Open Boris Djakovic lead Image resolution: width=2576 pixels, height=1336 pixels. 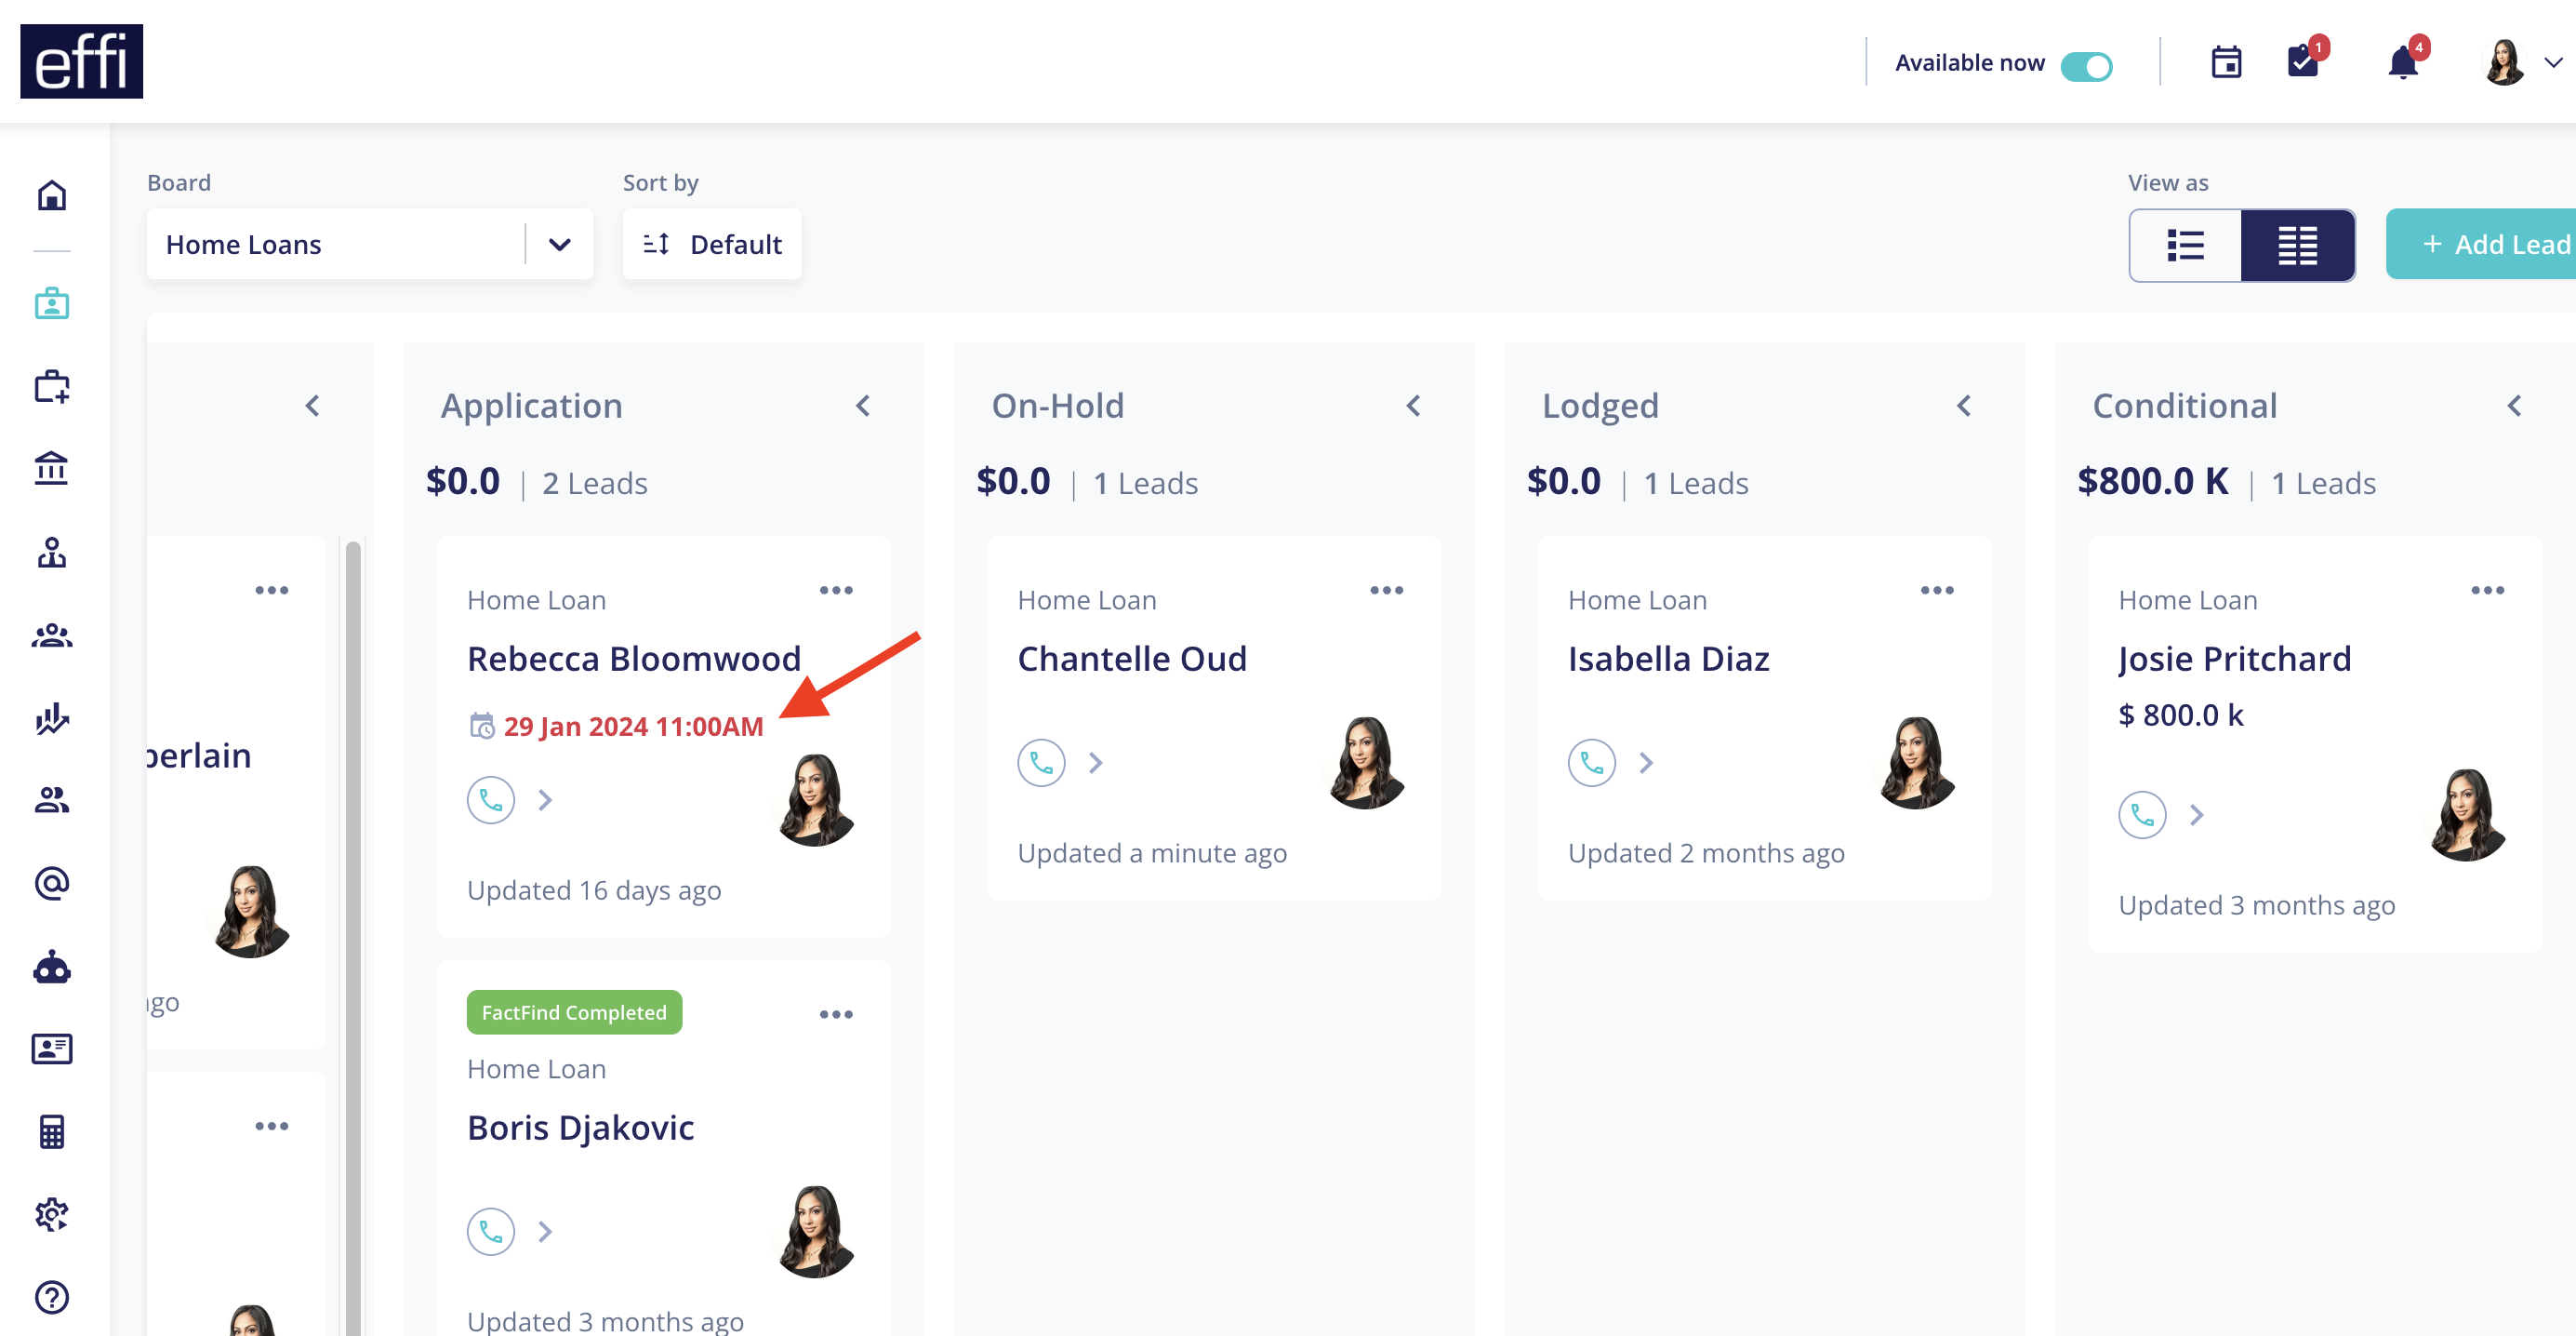point(580,1128)
